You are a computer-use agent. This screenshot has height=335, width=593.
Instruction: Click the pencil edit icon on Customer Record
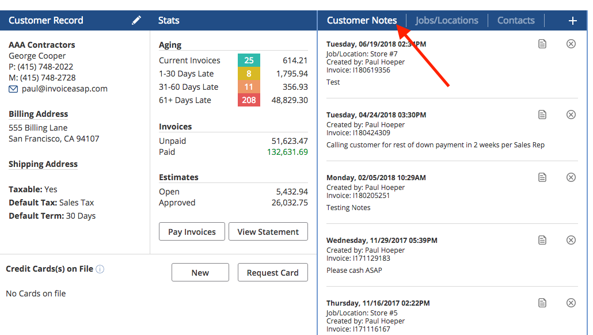click(x=136, y=20)
